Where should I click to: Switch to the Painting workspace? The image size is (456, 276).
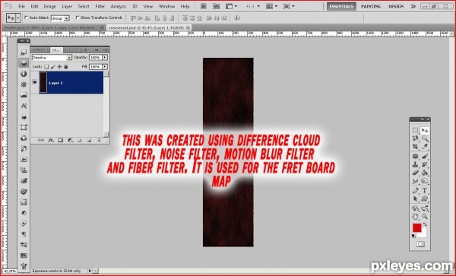click(x=371, y=6)
